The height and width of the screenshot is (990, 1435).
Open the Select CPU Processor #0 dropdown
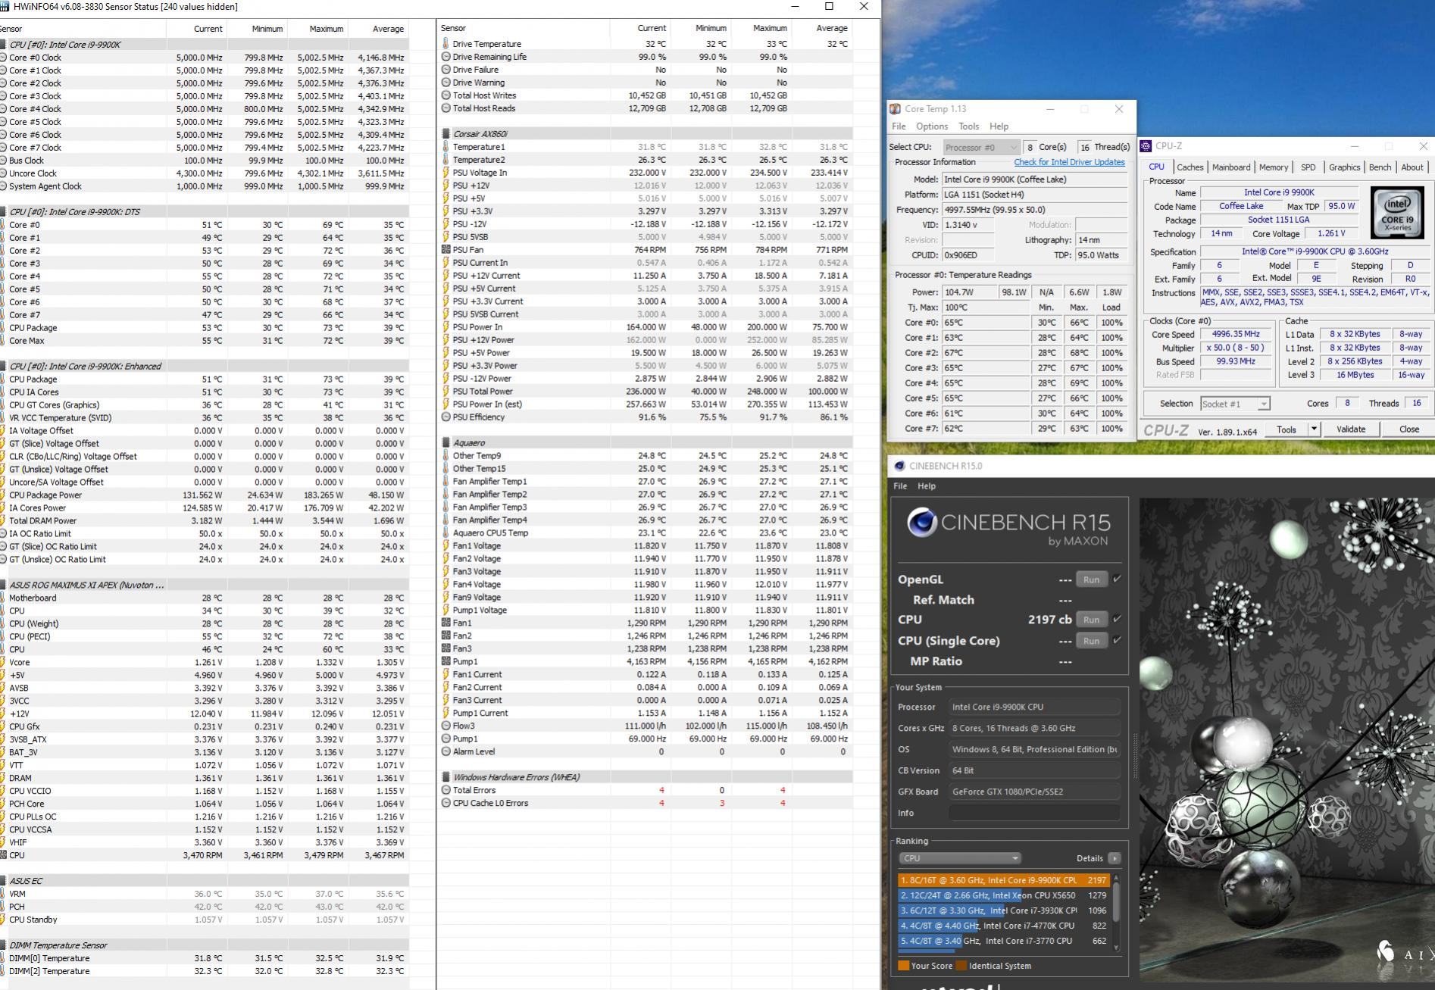[x=980, y=148]
